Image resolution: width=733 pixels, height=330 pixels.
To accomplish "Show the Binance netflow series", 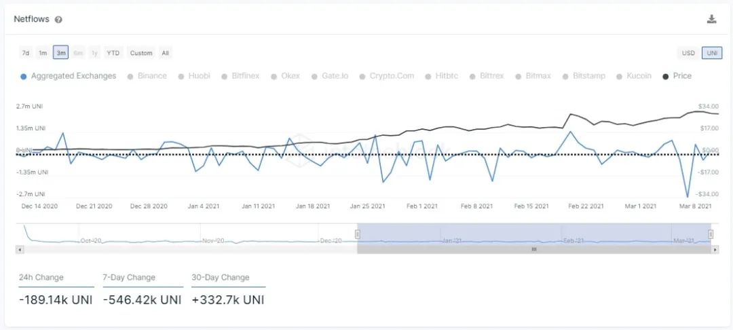I will point(147,76).
